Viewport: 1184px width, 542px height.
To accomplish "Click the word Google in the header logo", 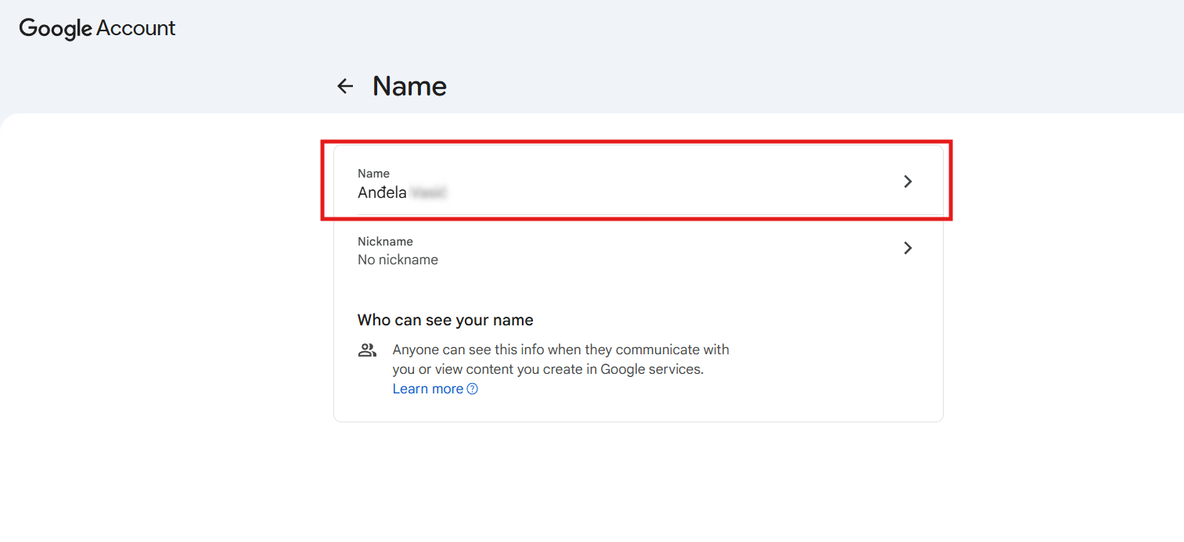I will pyautogui.click(x=56, y=28).
